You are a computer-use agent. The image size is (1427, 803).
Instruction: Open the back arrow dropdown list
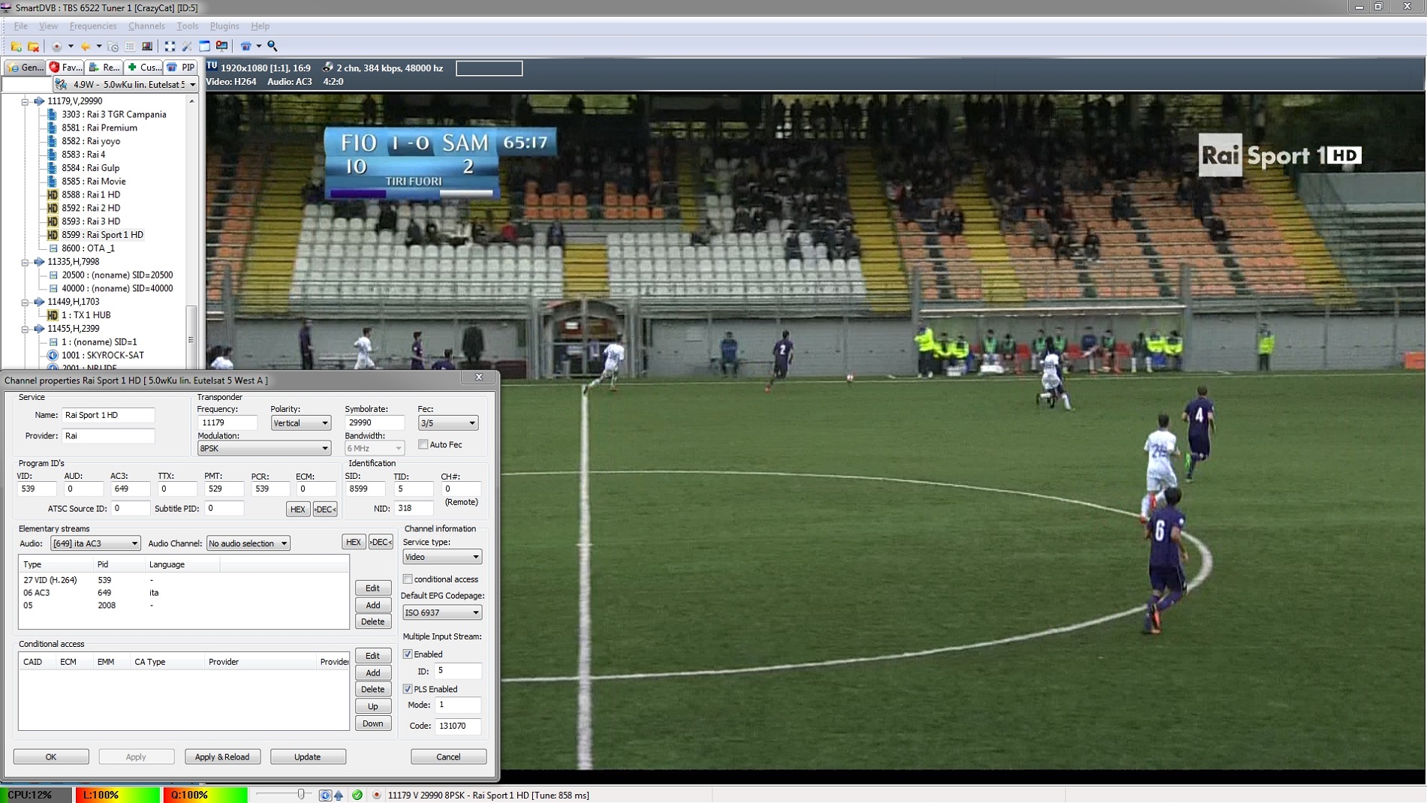98,47
